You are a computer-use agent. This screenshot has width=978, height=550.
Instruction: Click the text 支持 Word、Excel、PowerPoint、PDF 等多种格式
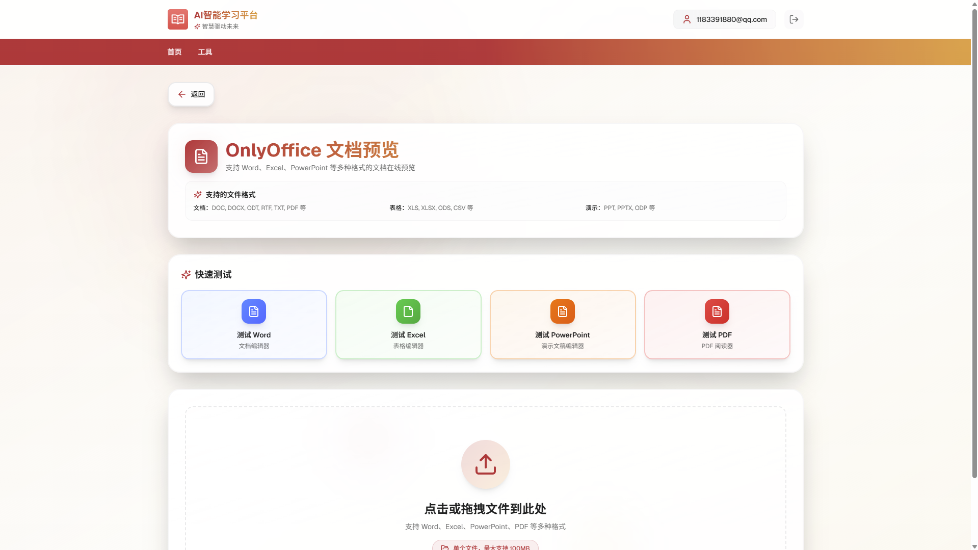pyautogui.click(x=486, y=527)
